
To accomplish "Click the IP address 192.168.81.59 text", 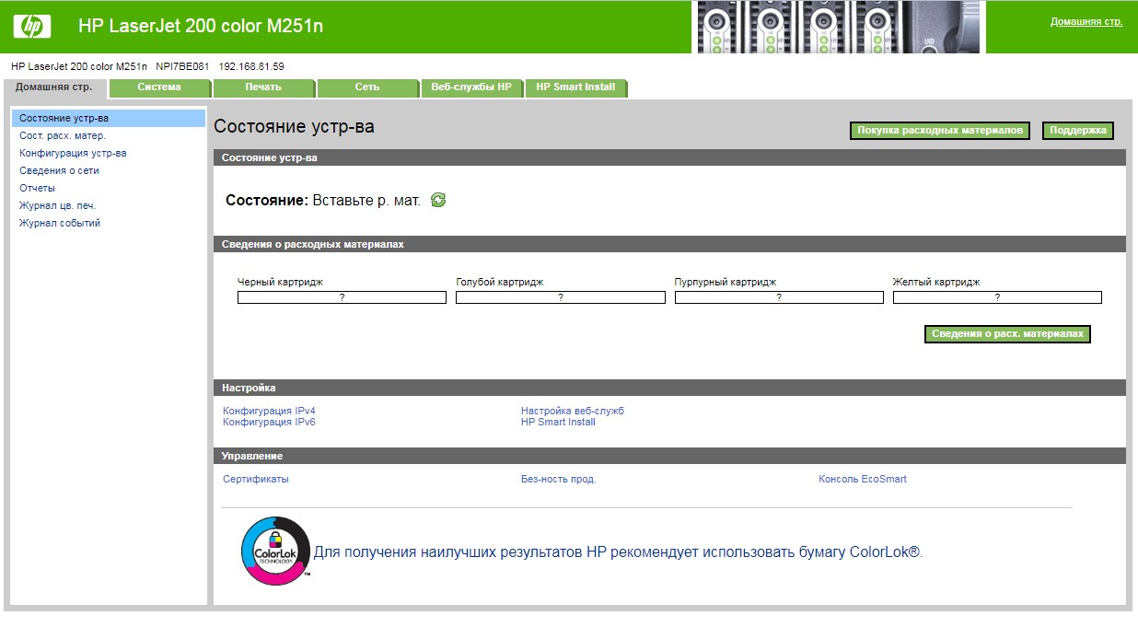I will (x=251, y=66).
